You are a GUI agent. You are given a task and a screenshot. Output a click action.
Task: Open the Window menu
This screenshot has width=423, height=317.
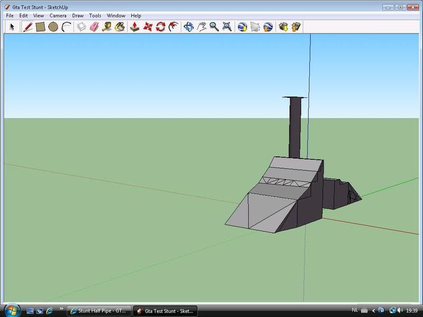116,16
